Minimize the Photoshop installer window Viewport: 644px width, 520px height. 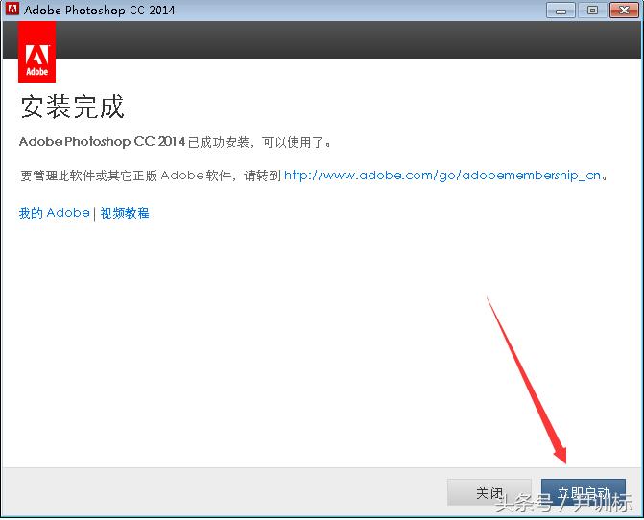[x=561, y=11]
